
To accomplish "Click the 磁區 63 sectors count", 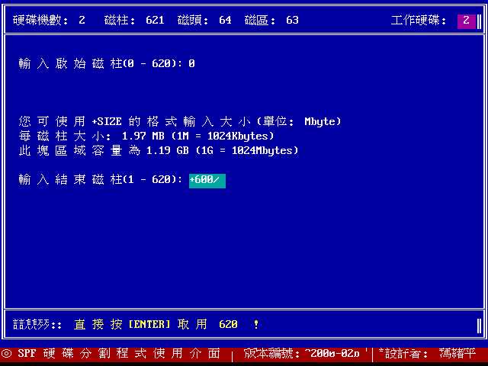I will coord(271,21).
